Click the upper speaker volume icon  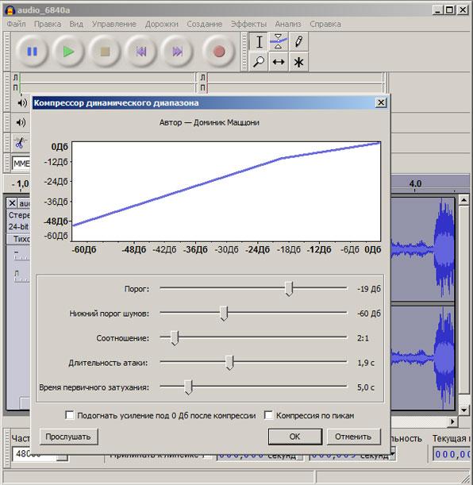[x=22, y=102]
